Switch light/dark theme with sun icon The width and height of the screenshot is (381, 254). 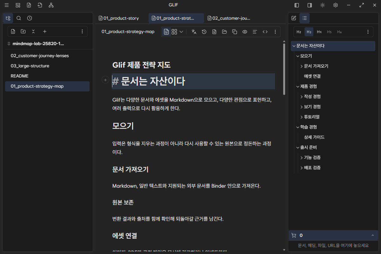[323, 5]
